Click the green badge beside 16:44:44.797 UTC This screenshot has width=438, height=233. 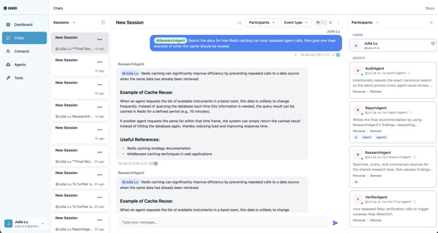pyautogui.click(x=338, y=55)
